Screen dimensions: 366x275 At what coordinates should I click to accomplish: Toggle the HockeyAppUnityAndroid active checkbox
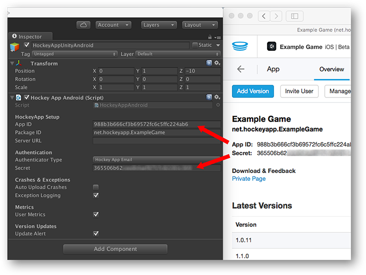[x=27, y=45]
